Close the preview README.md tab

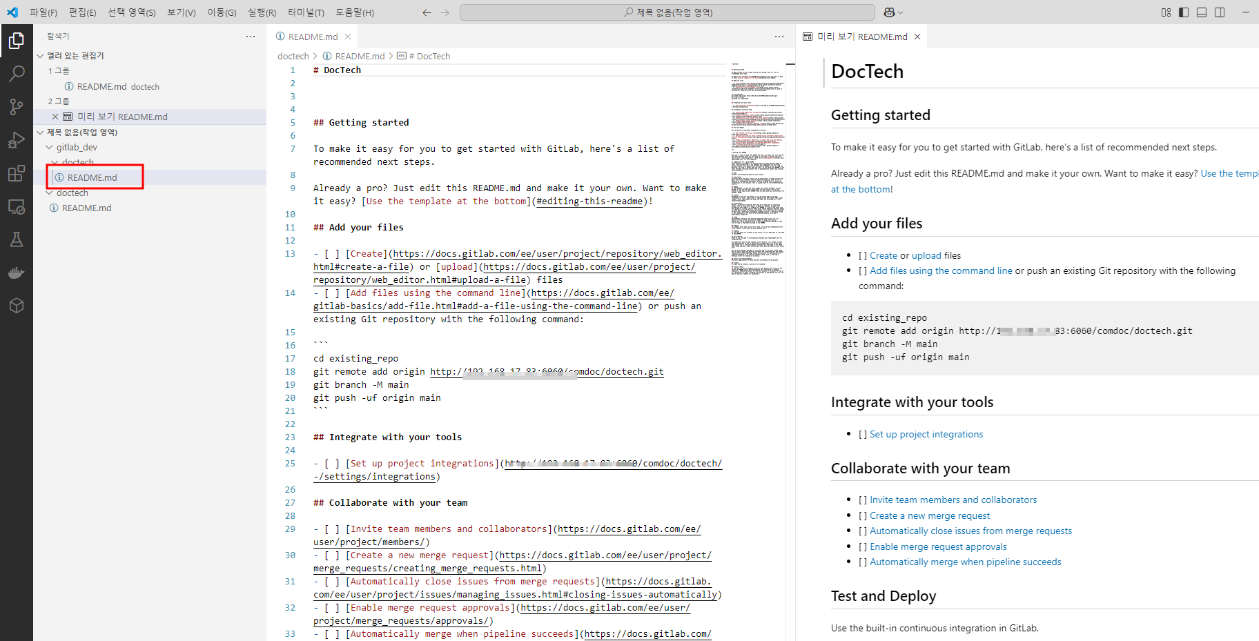(x=917, y=37)
